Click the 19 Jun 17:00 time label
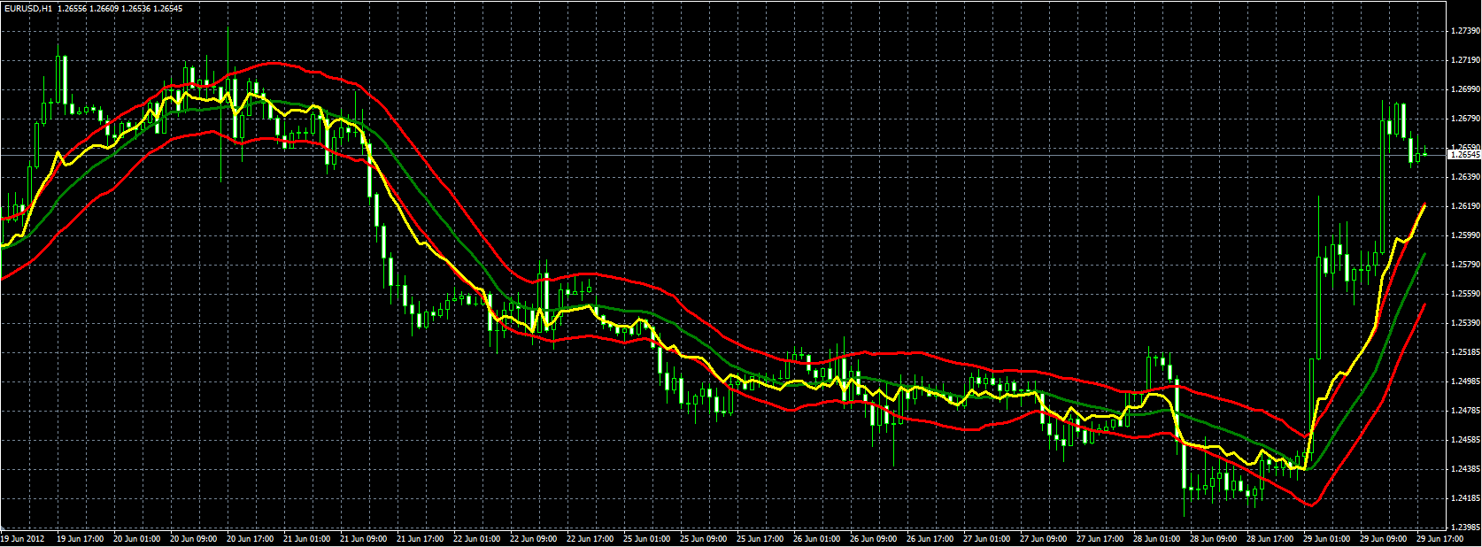The height and width of the screenshot is (547, 1482). click(80, 538)
